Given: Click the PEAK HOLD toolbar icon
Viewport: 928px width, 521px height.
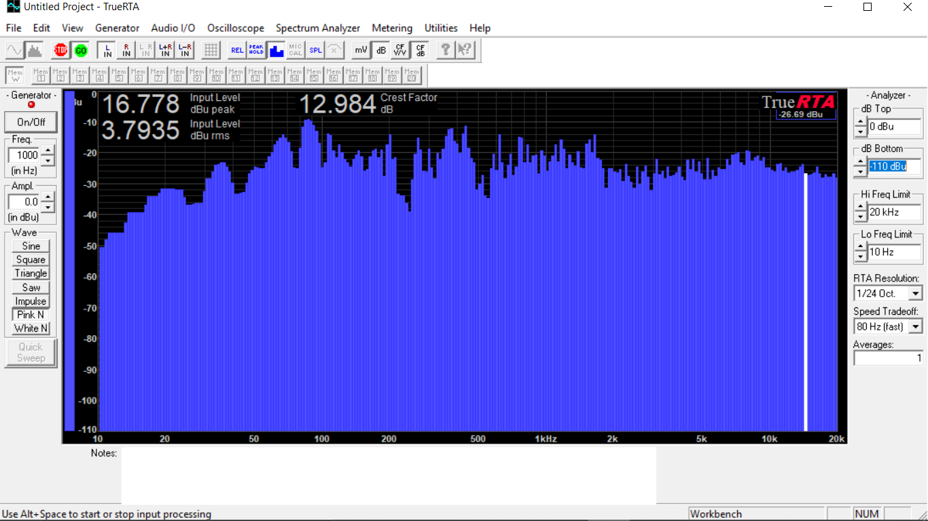Looking at the screenshot, I should [256, 50].
